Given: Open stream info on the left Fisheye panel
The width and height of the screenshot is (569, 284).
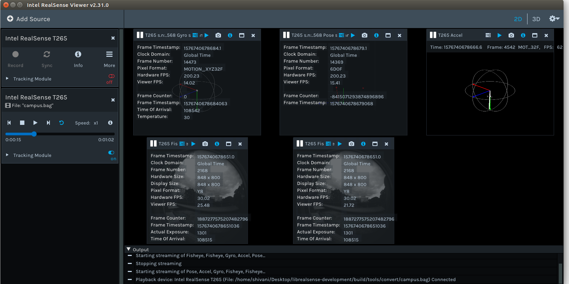Looking at the screenshot, I should coord(217,143).
